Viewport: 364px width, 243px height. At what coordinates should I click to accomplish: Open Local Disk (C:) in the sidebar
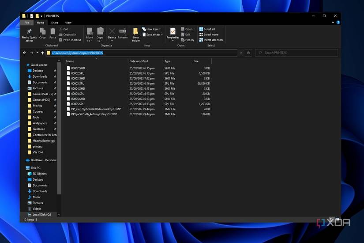coord(41,214)
